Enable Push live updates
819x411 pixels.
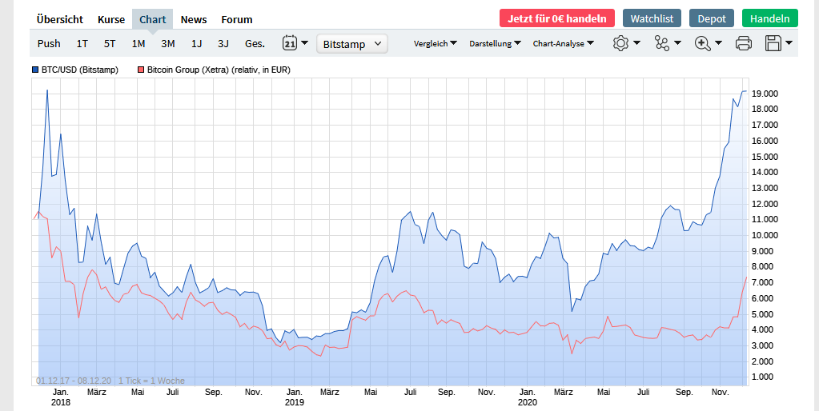(x=49, y=43)
